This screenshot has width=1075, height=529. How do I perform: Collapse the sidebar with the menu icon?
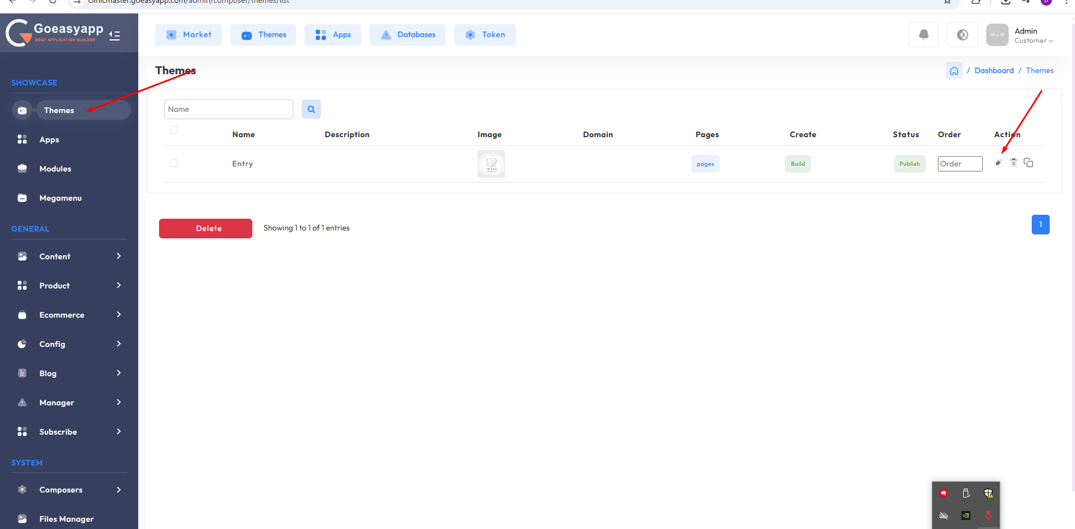(x=115, y=35)
